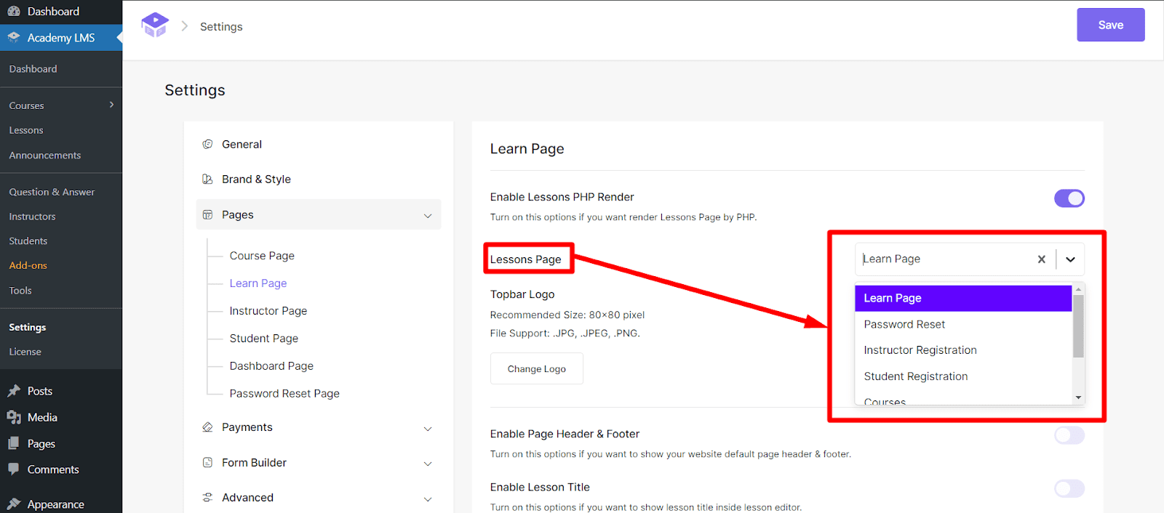Click the WordPress Pages document icon
Screen dimensions: 1164x513
pos(14,443)
